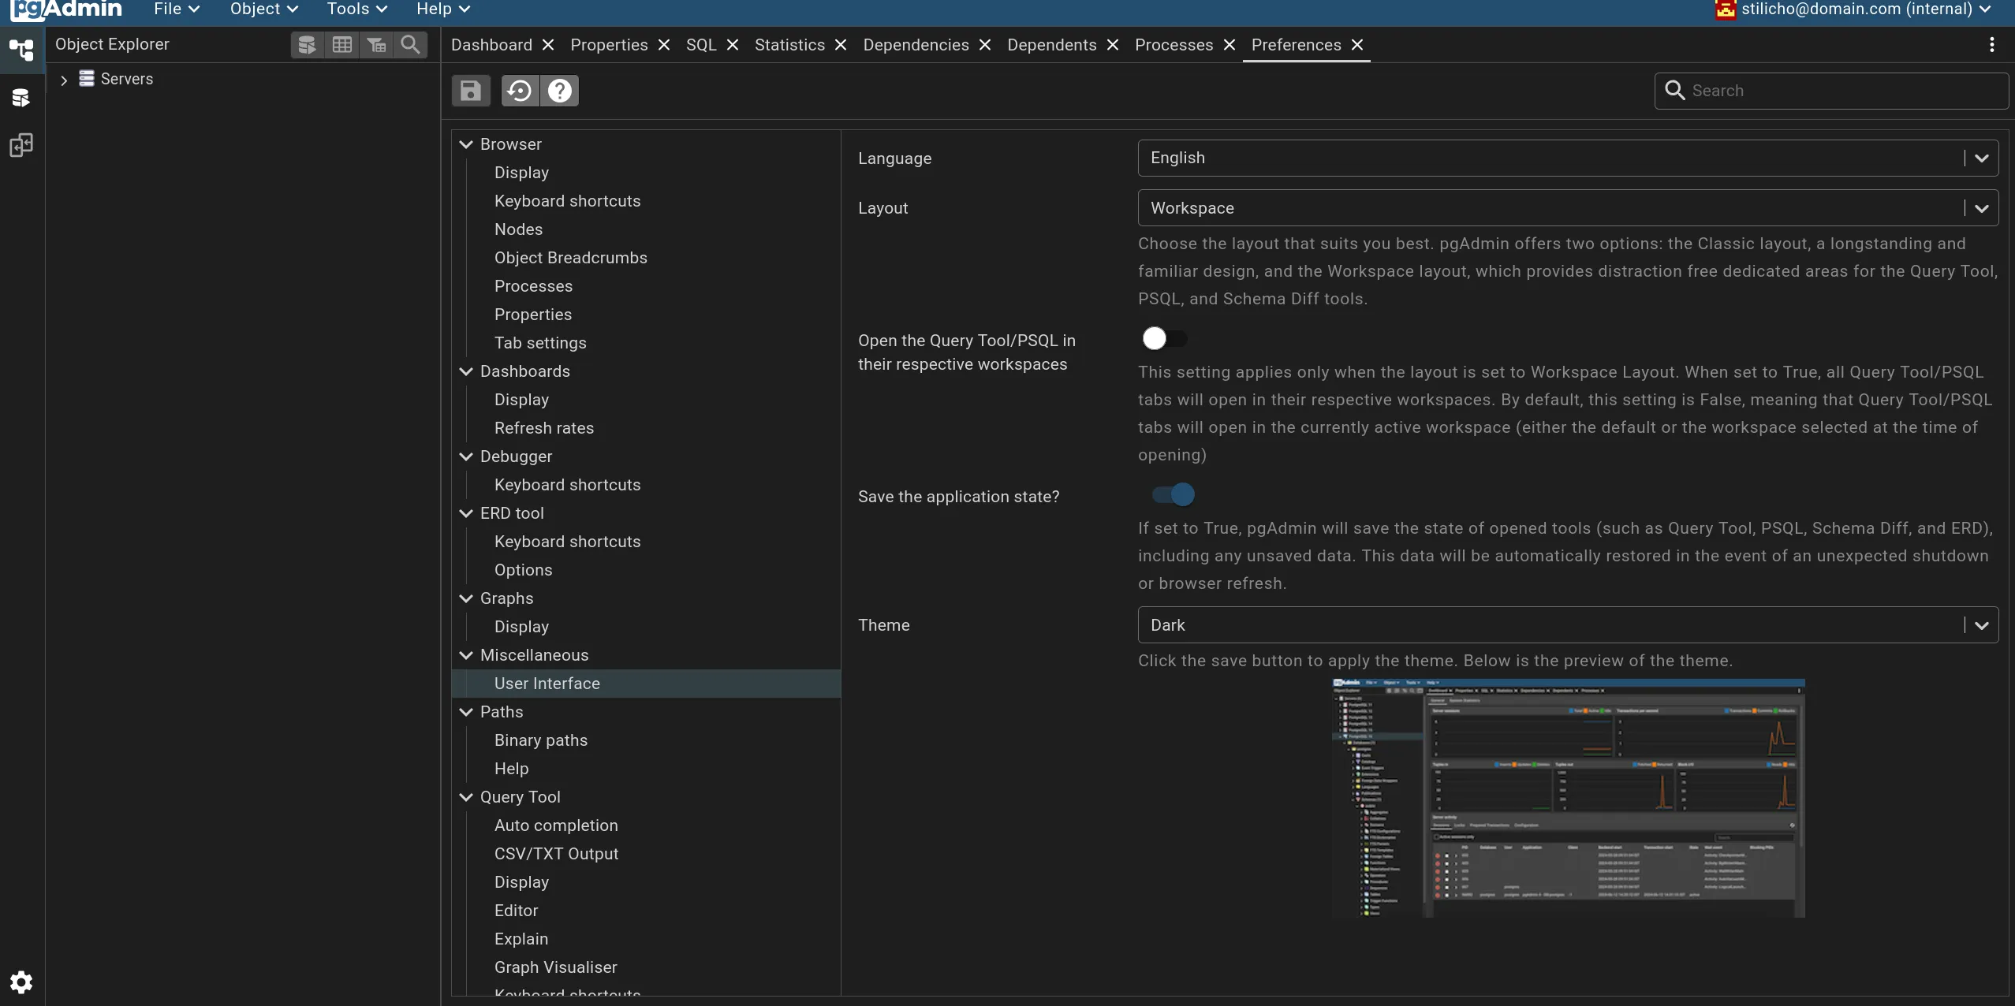Click the View Data grid icon in Object Explorer
This screenshot has height=1006, width=2015.
click(341, 44)
